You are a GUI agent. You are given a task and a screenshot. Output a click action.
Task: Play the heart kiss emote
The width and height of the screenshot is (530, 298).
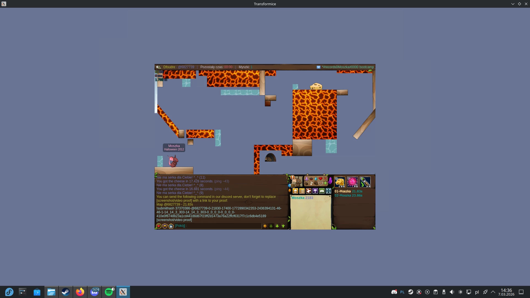320,179
